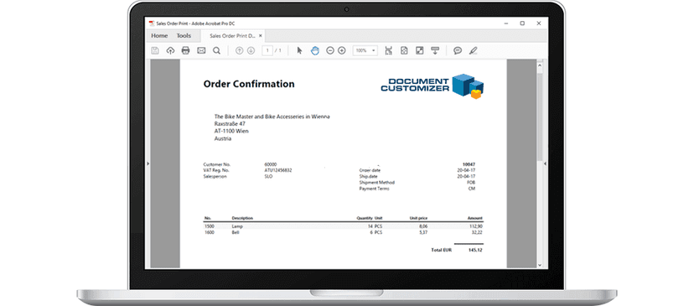Print the document with the printer icon
694x306 pixels.
pyautogui.click(x=185, y=50)
